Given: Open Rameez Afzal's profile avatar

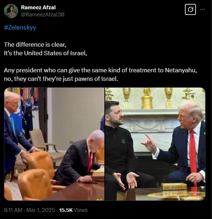Looking at the screenshot, I should (11, 11).
